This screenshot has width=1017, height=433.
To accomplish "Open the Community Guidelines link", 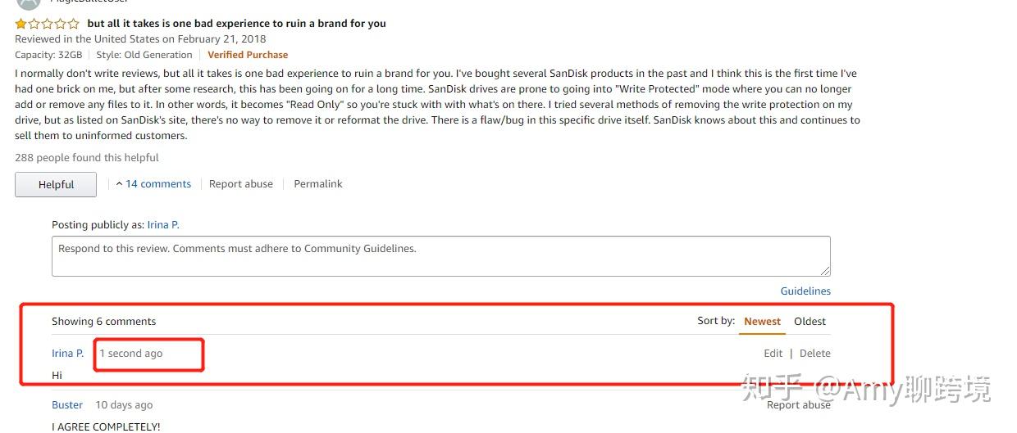I will coord(805,291).
